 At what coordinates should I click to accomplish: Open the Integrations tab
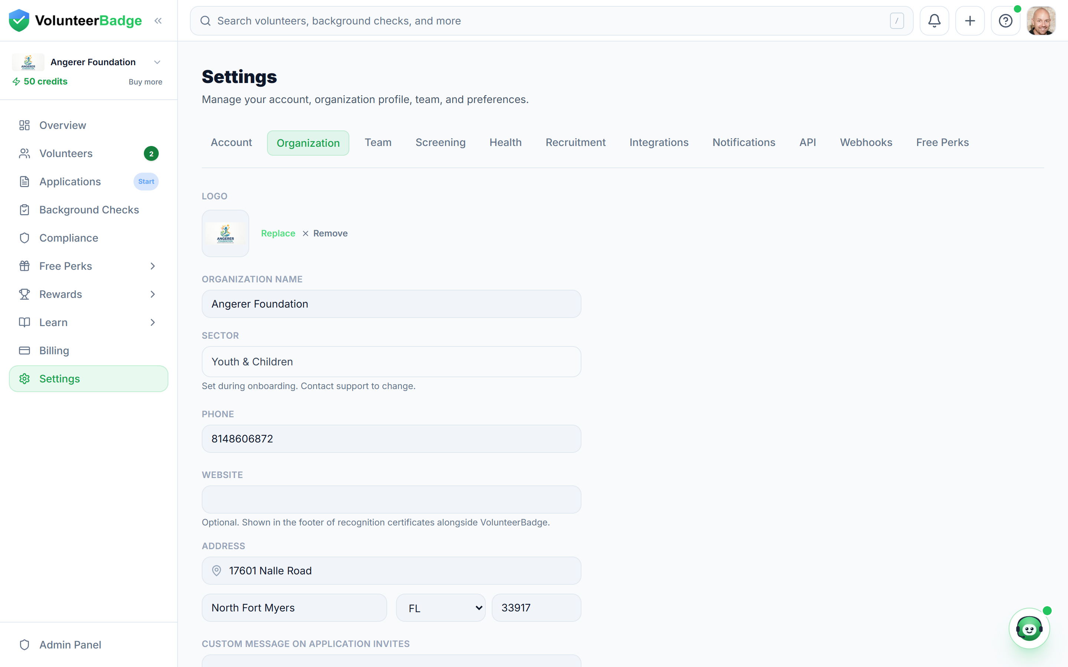point(659,143)
